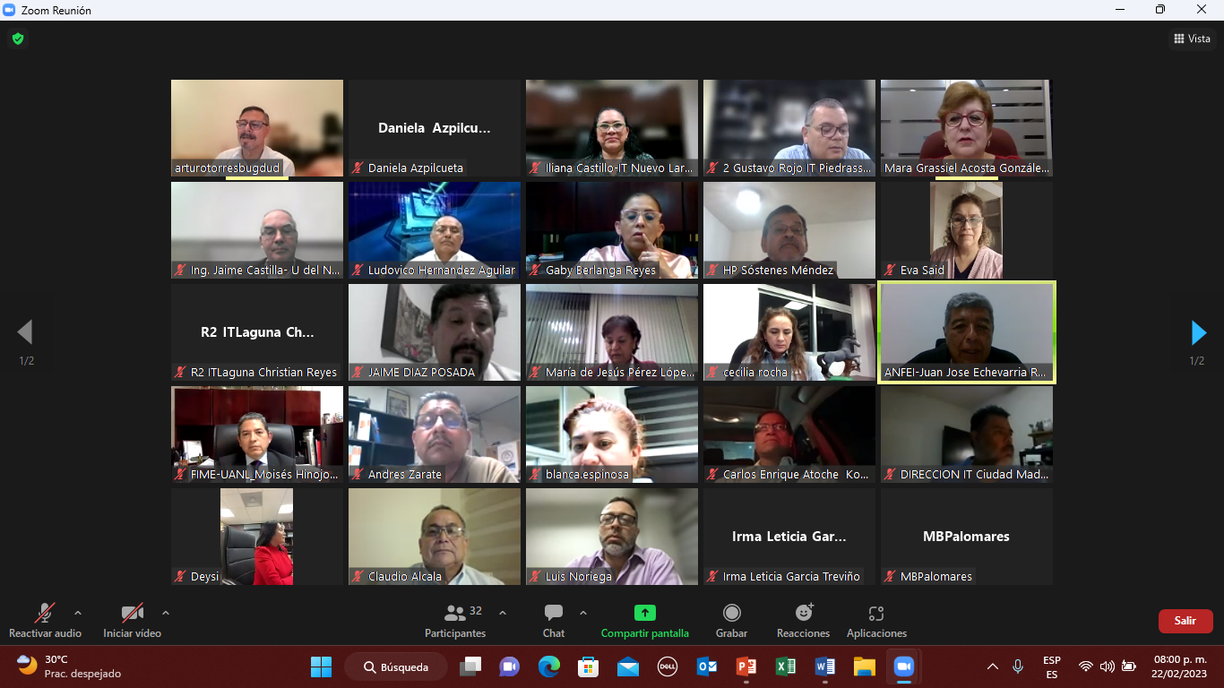Open Windows Start menu
The width and height of the screenshot is (1224, 688).
pyautogui.click(x=321, y=666)
